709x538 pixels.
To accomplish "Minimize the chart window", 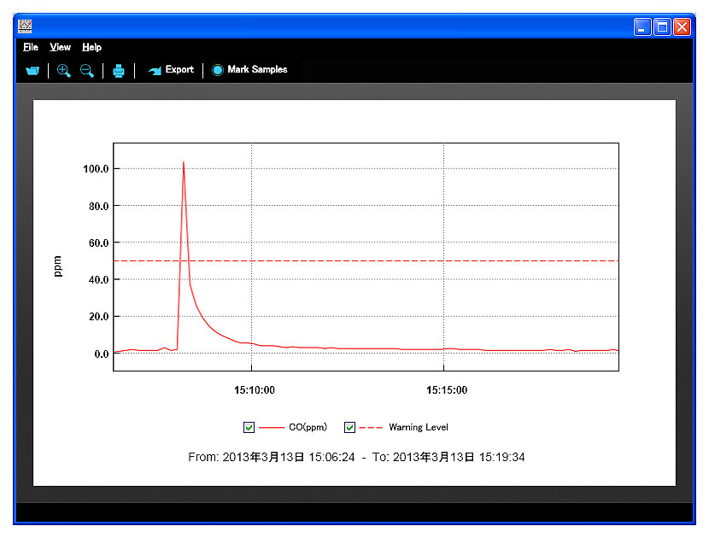I will (642, 27).
